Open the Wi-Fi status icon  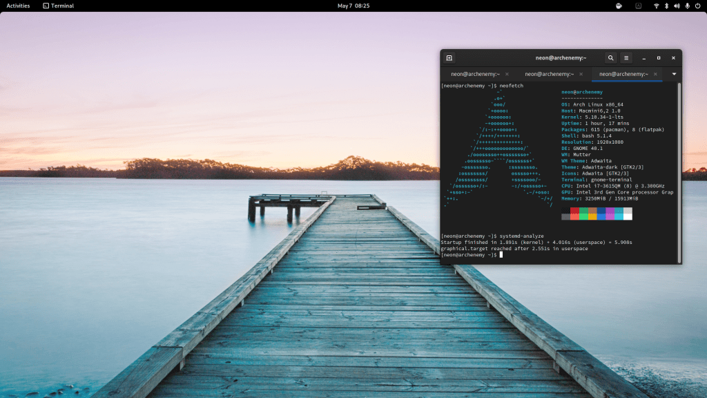click(x=656, y=6)
